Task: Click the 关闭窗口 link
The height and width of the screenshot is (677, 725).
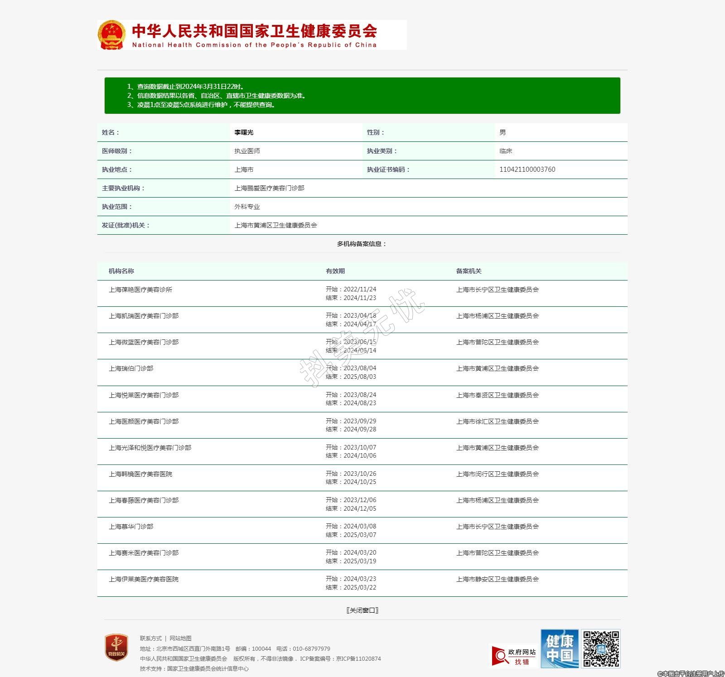Action: [362, 610]
